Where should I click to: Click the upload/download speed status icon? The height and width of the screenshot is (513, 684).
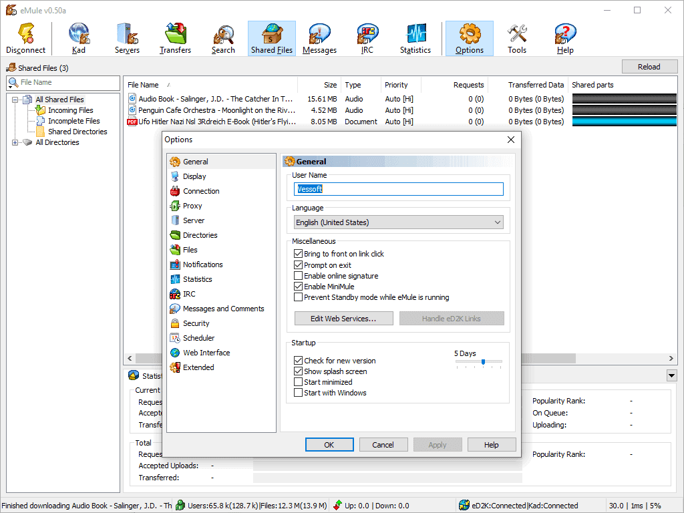pyautogui.click(x=337, y=505)
